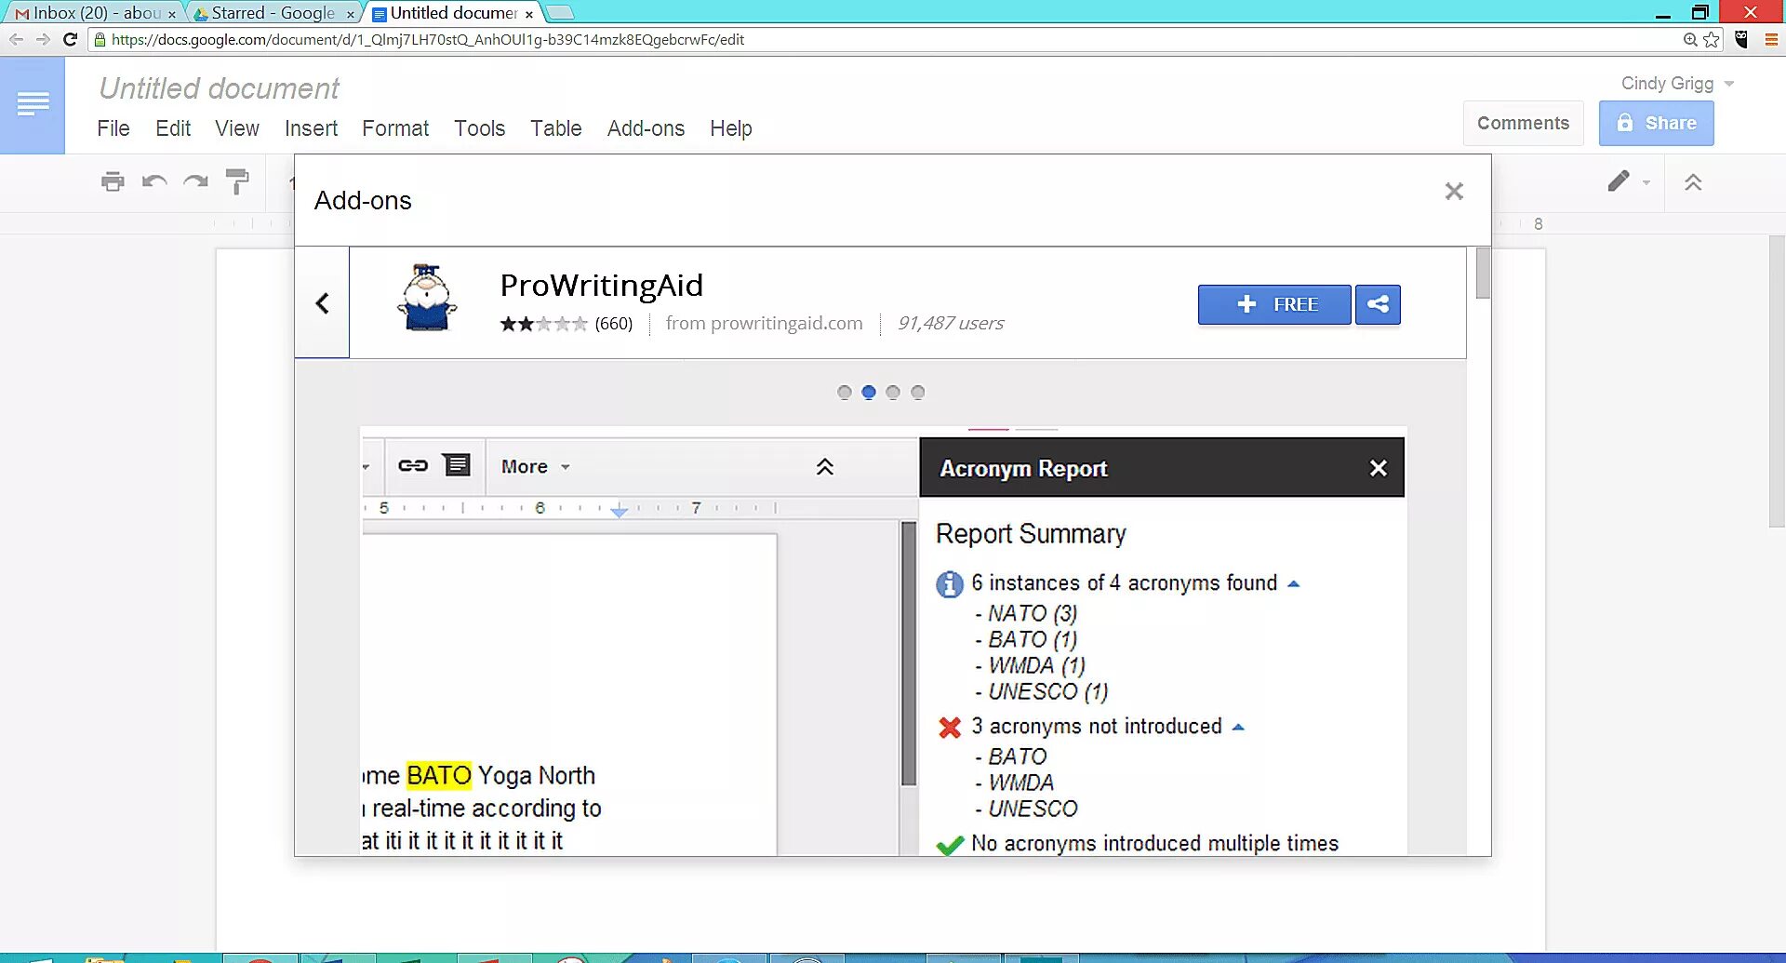This screenshot has height=963, width=1786.
Task: Open the Table menu
Action: coord(556,128)
